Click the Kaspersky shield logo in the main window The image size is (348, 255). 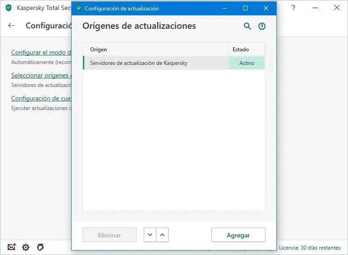[x=9, y=8]
